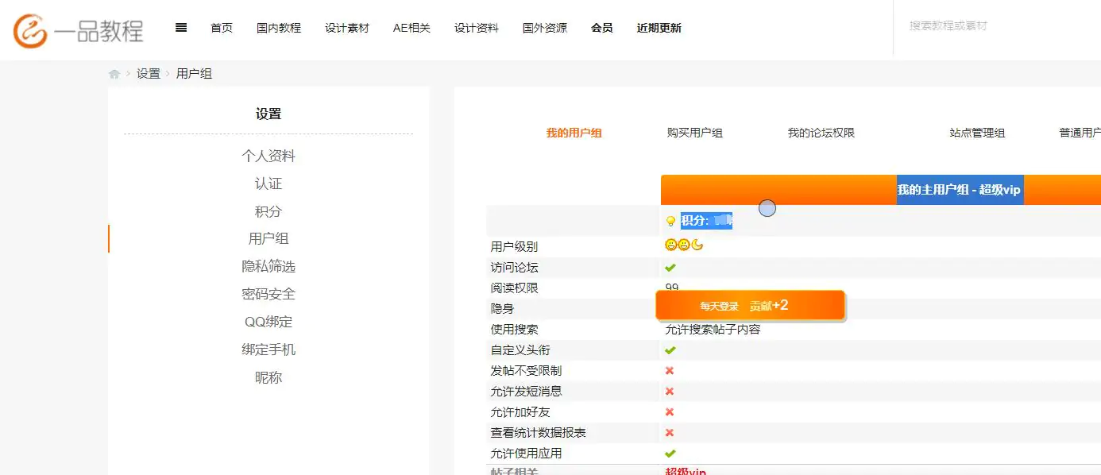The image size is (1101, 475).
Task: Click the 每天登录 贡献+2 popup banner
Action: click(x=750, y=306)
